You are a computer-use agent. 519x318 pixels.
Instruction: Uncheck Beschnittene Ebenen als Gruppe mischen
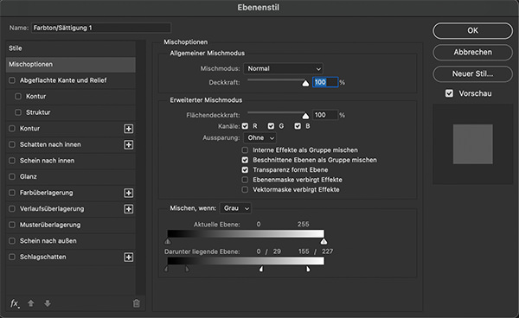tap(245, 160)
